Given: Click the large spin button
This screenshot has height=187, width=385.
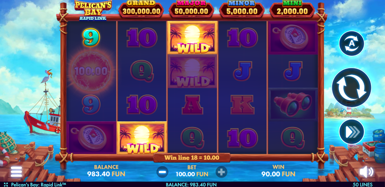Looking at the screenshot, I should click(351, 87).
